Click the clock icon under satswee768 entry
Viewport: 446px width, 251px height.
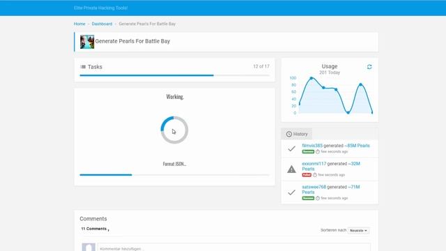(318, 198)
